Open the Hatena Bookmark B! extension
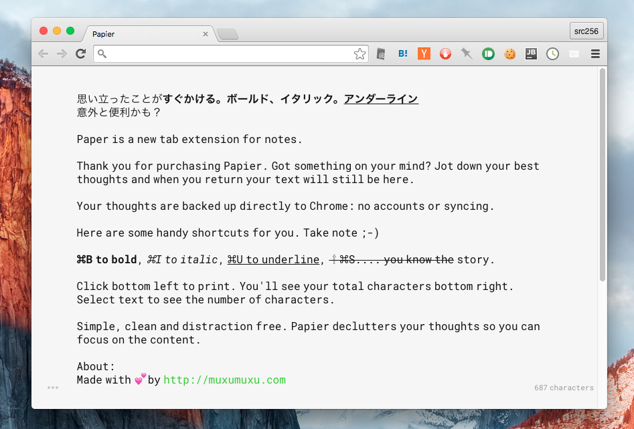This screenshot has width=634, height=429. (403, 53)
